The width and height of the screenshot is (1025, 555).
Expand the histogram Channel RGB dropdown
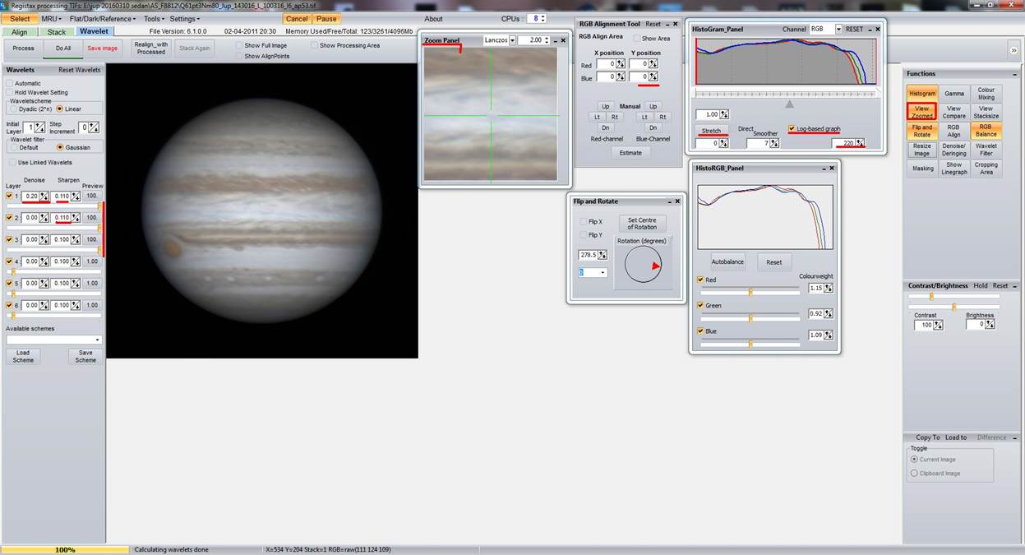click(x=838, y=30)
